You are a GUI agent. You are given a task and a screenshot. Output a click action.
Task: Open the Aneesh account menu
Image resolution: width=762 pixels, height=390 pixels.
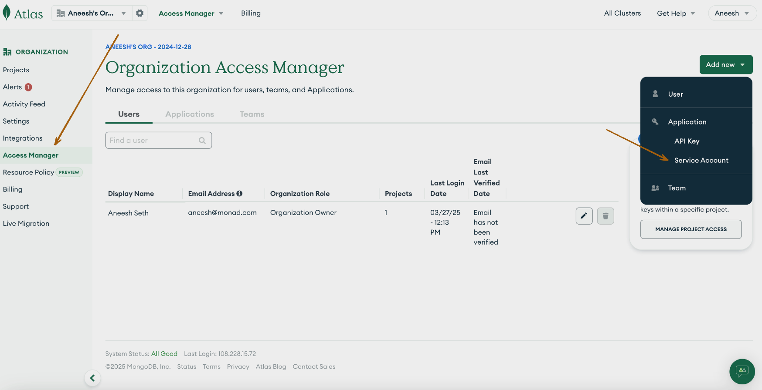[731, 13]
